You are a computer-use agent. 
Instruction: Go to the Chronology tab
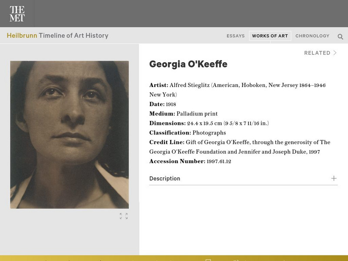click(x=312, y=36)
